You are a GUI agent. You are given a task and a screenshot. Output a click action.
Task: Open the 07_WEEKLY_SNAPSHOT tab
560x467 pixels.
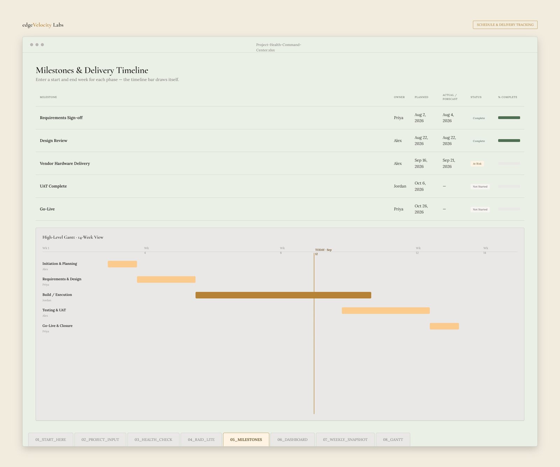coord(345,439)
